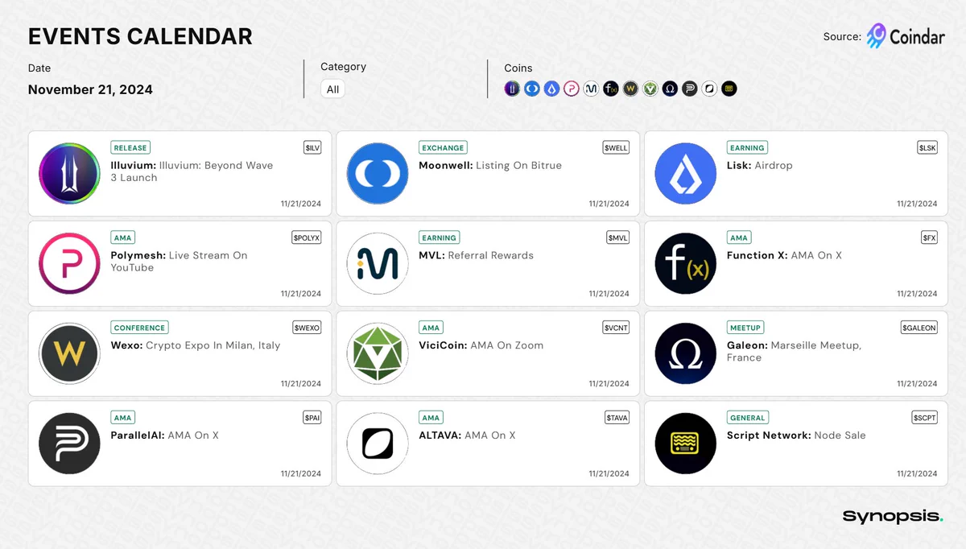This screenshot has width=966, height=549.
Task: Open "Moonwell: Listing On Bitrue" event title
Action: point(490,165)
